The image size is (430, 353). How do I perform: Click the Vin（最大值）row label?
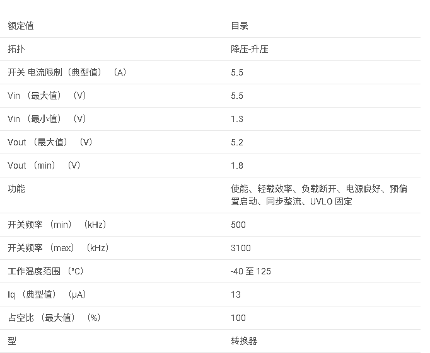pos(47,96)
